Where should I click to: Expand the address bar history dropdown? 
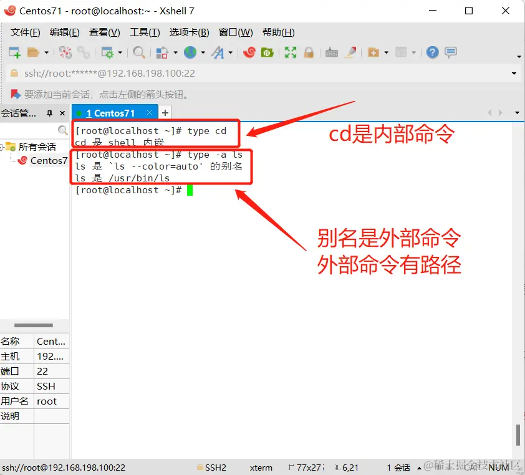point(514,74)
